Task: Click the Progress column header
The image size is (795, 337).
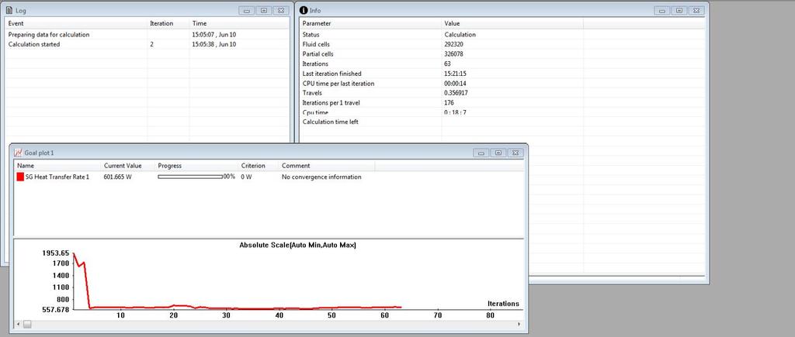Action: [x=196, y=166]
